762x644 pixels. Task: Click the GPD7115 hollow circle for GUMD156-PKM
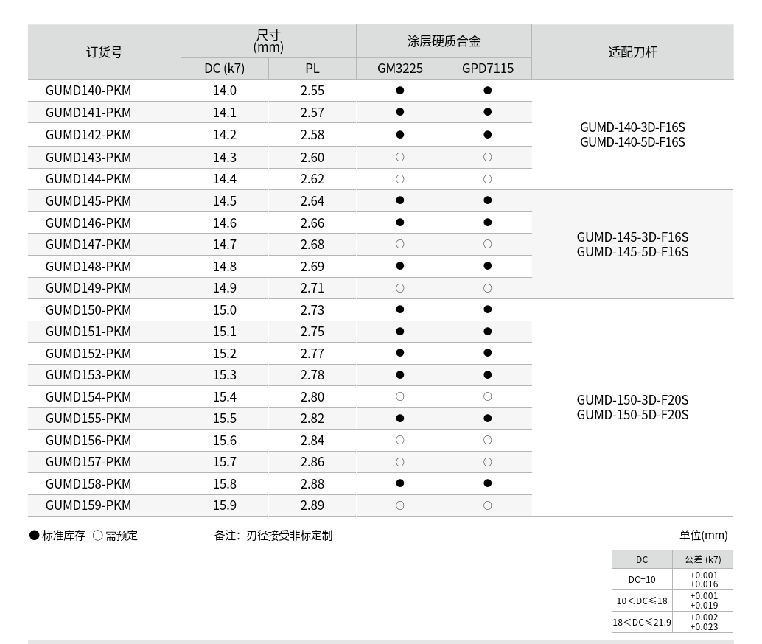coord(487,440)
